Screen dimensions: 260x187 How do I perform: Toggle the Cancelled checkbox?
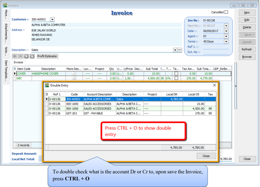(226, 12)
